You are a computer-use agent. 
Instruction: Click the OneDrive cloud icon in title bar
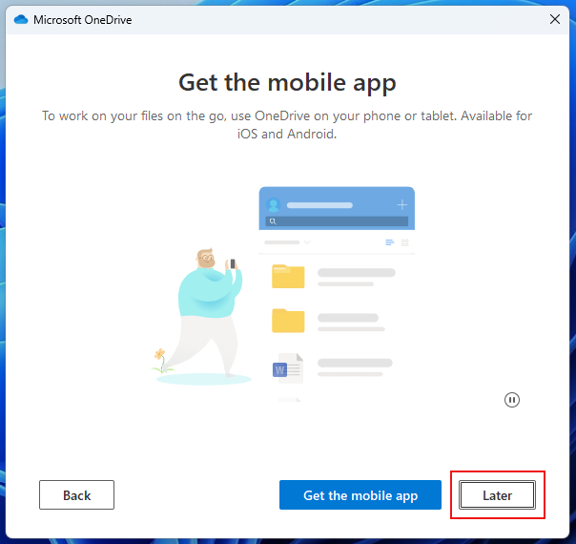(21, 19)
